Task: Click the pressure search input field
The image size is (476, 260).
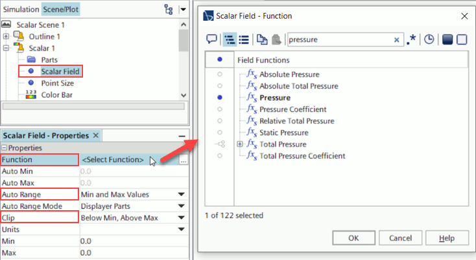Action: (x=339, y=39)
